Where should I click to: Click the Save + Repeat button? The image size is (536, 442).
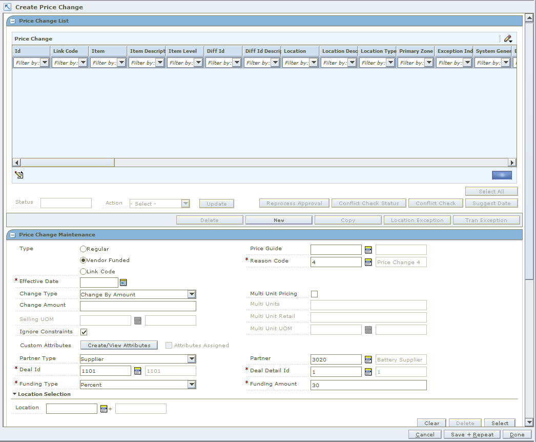pyautogui.click(x=472, y=434)
